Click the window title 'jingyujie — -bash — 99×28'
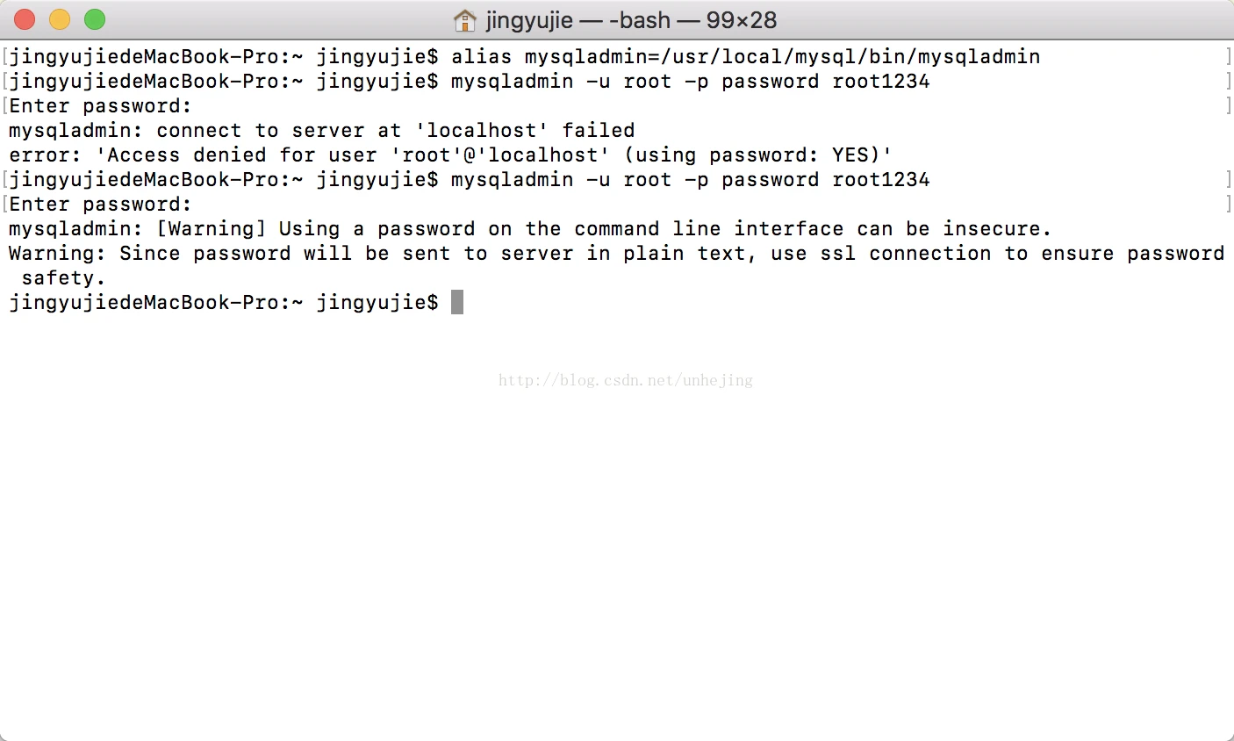This screenshot has height=741, width=1234. click(x=631, y=19)
